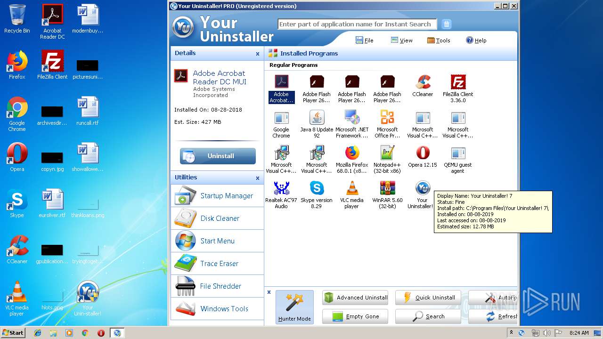Close the Details panel
Image resolution: width=603 pixels, height=339 pixels.
click(x=258, y=54)
